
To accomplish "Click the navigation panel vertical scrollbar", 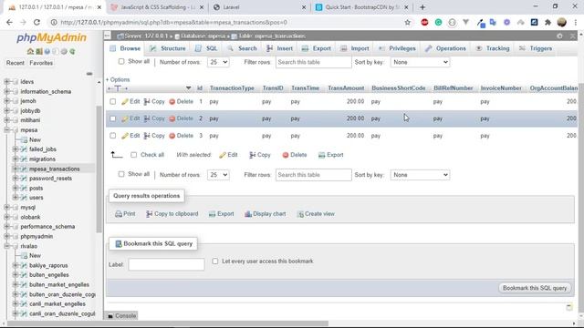I will [x=99, y=169].
